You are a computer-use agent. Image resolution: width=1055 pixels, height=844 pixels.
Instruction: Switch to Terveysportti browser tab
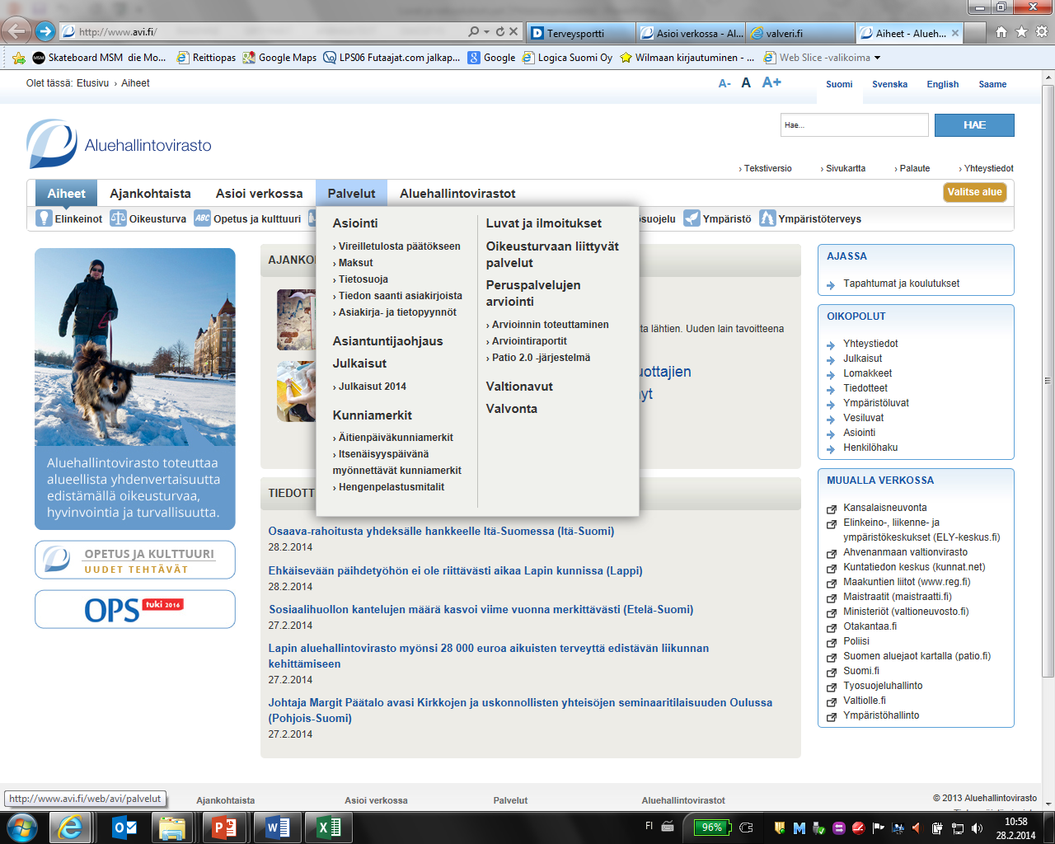click(580, 33)
